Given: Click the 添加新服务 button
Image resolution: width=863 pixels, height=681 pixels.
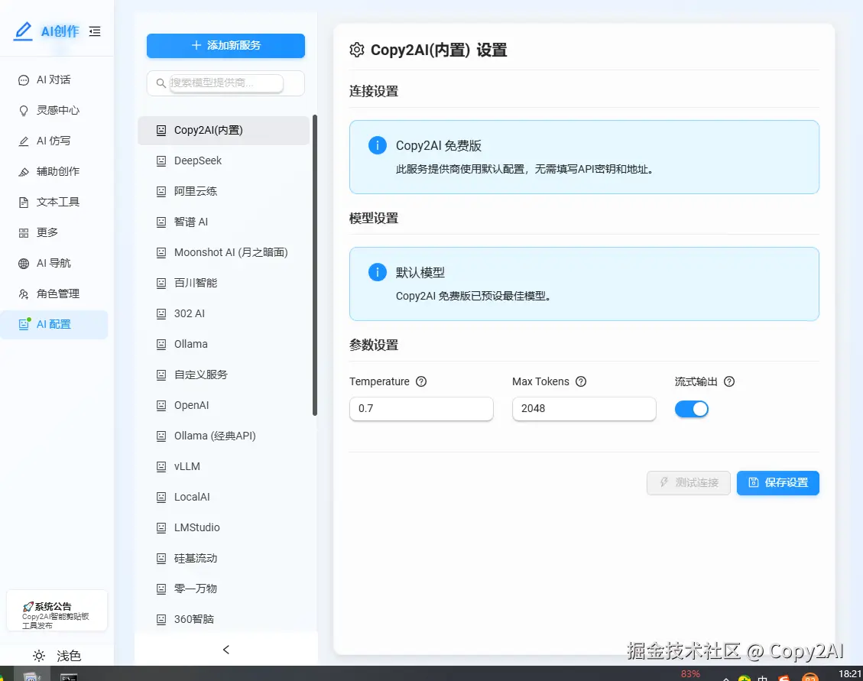Looking at the screenshot, I should coord(225,46).
